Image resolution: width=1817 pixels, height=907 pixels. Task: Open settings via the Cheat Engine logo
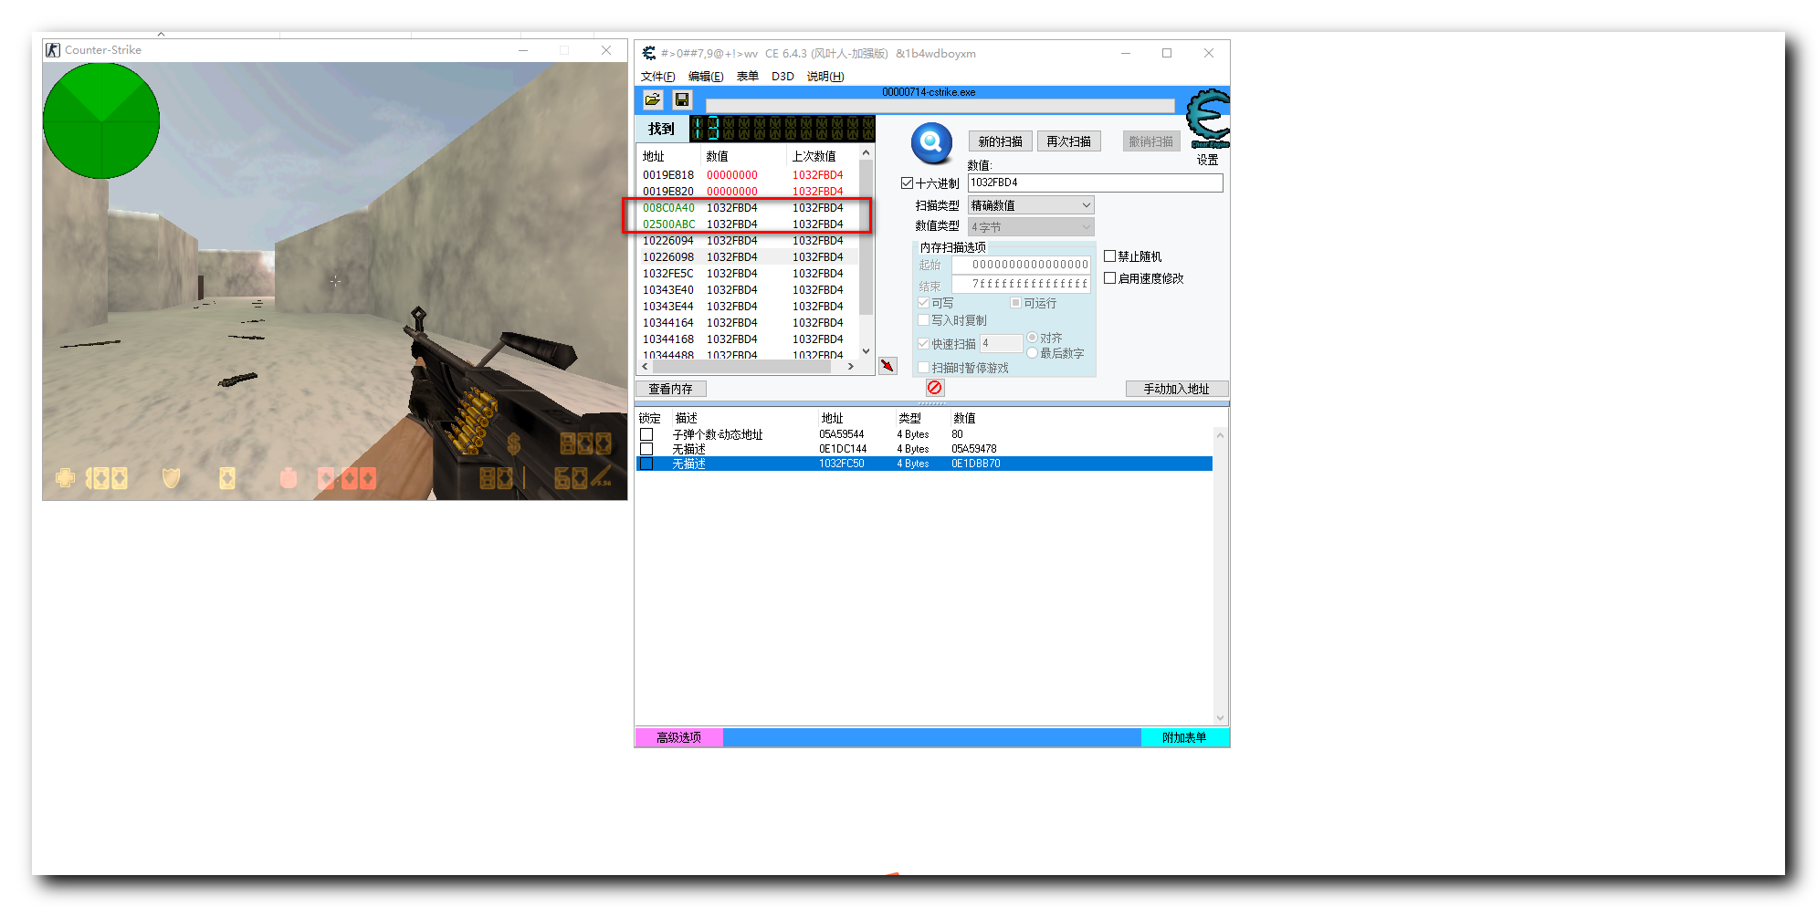point(1208,119)
